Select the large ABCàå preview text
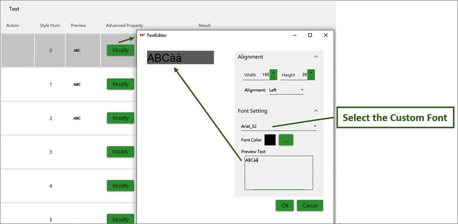458x224 pixels. coord(164,58)
